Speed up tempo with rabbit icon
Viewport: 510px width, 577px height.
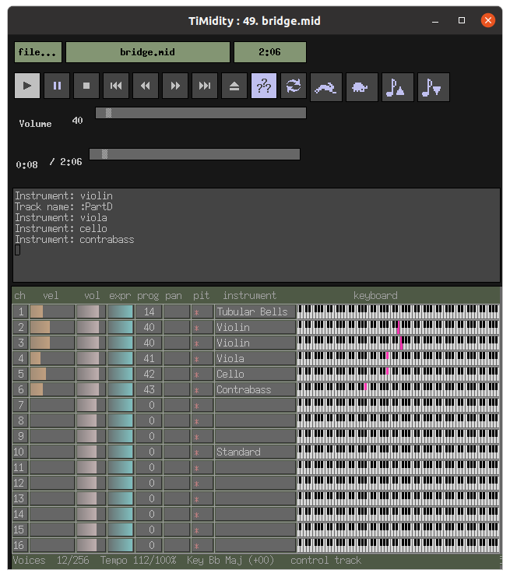(326, 87)
